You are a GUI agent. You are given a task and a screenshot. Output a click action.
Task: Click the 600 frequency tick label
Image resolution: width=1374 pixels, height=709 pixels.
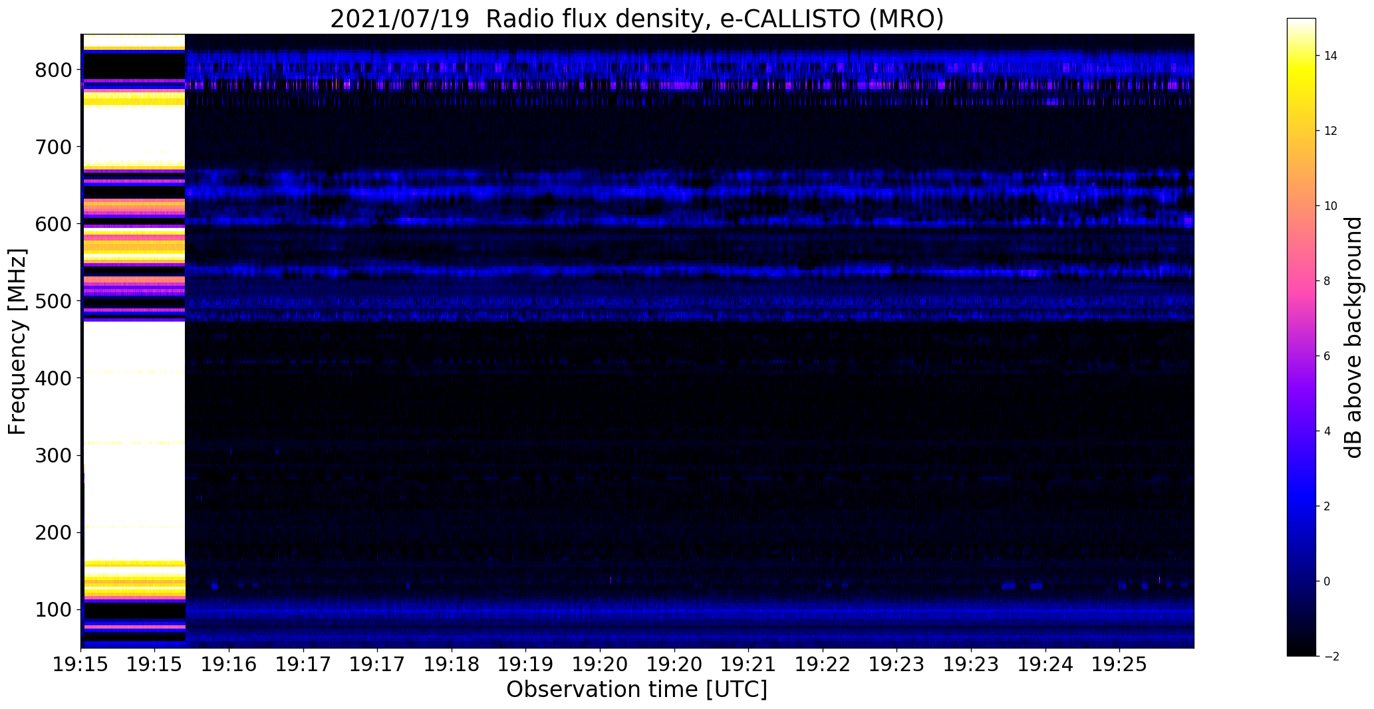[53, 224]
